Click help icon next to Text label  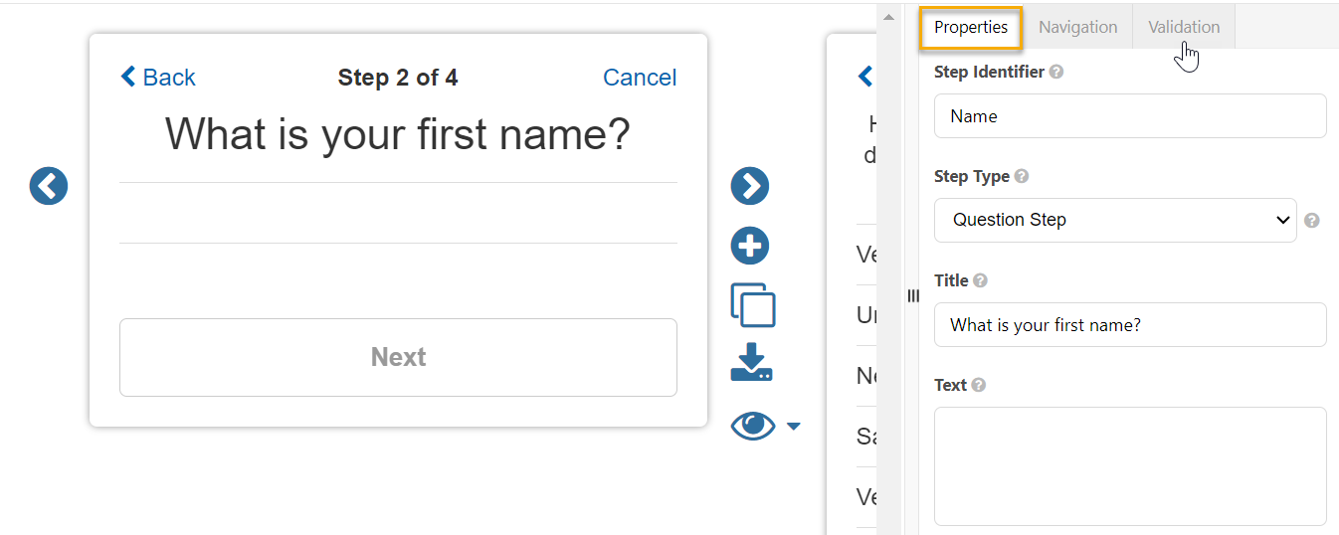click(x=979, y=386)
